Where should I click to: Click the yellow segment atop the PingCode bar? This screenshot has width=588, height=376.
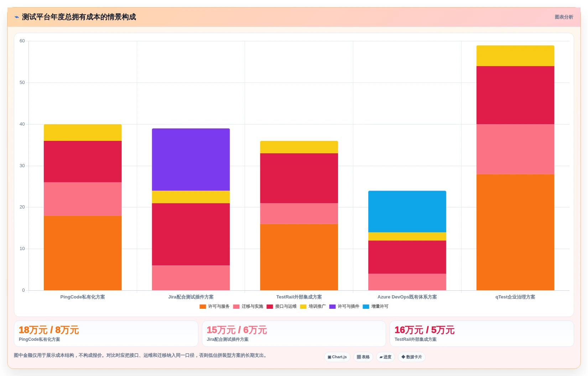pyautogui.click(x=83, y=133)
